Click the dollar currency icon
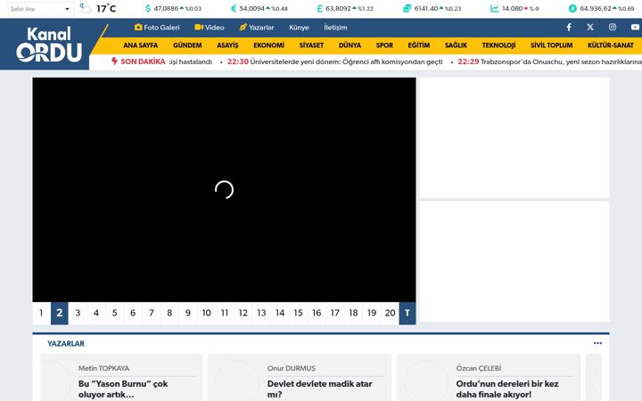 (x=148, y=9)
